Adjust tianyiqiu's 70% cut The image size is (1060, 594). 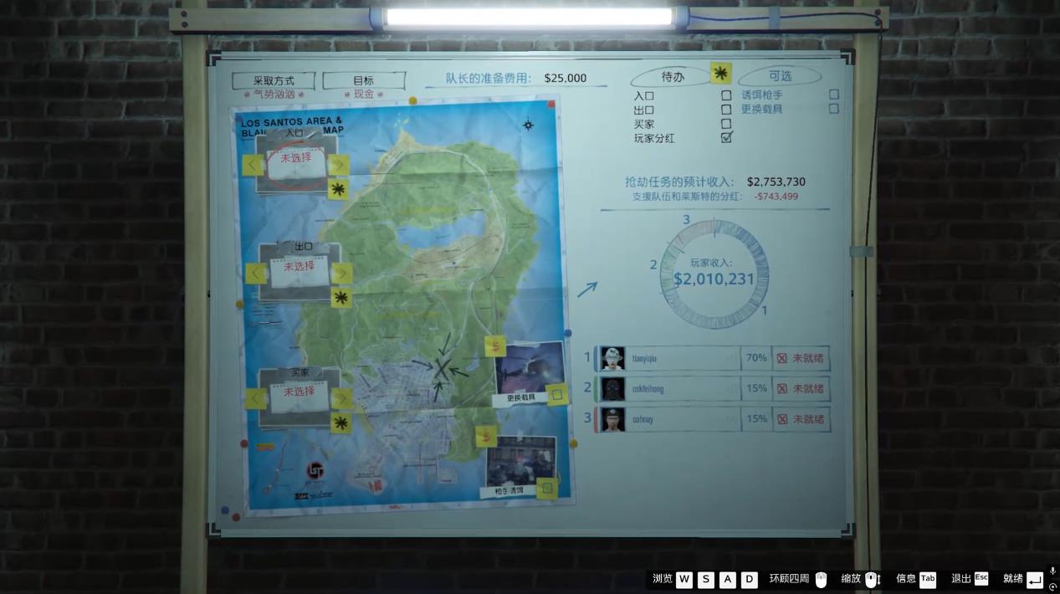pyautogui.click(x=756, y=358)
